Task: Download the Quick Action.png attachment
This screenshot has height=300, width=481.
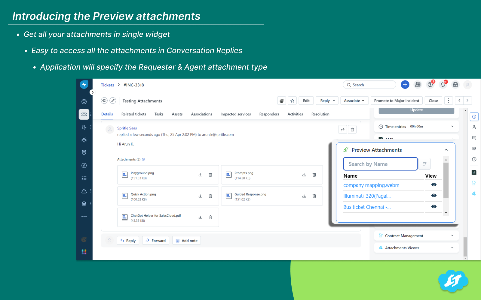Action: 200,196
